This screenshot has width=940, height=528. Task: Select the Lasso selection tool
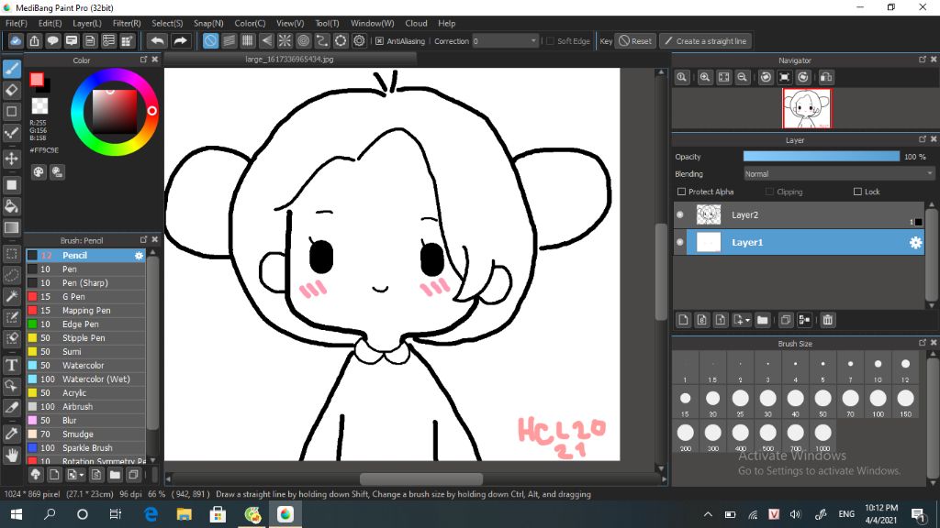click(12, 275)
